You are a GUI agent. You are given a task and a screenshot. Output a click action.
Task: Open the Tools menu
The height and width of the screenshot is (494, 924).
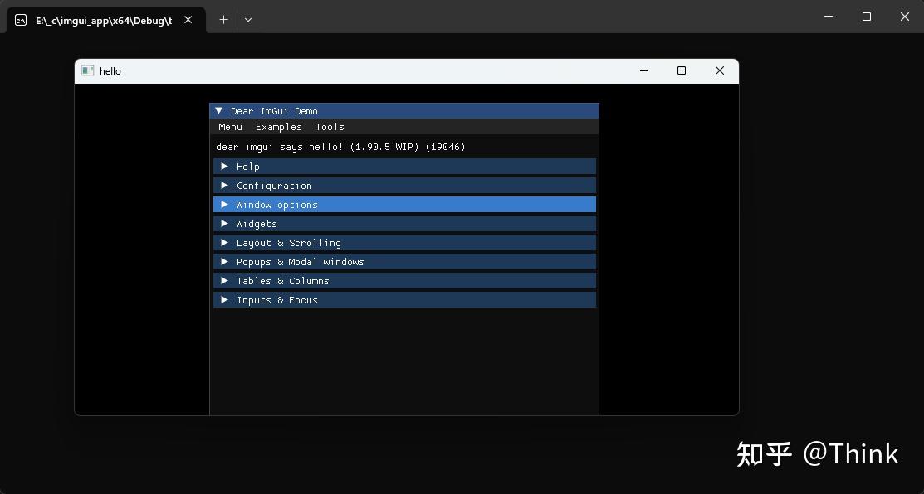pyautogui.click(x=329, y=126)
